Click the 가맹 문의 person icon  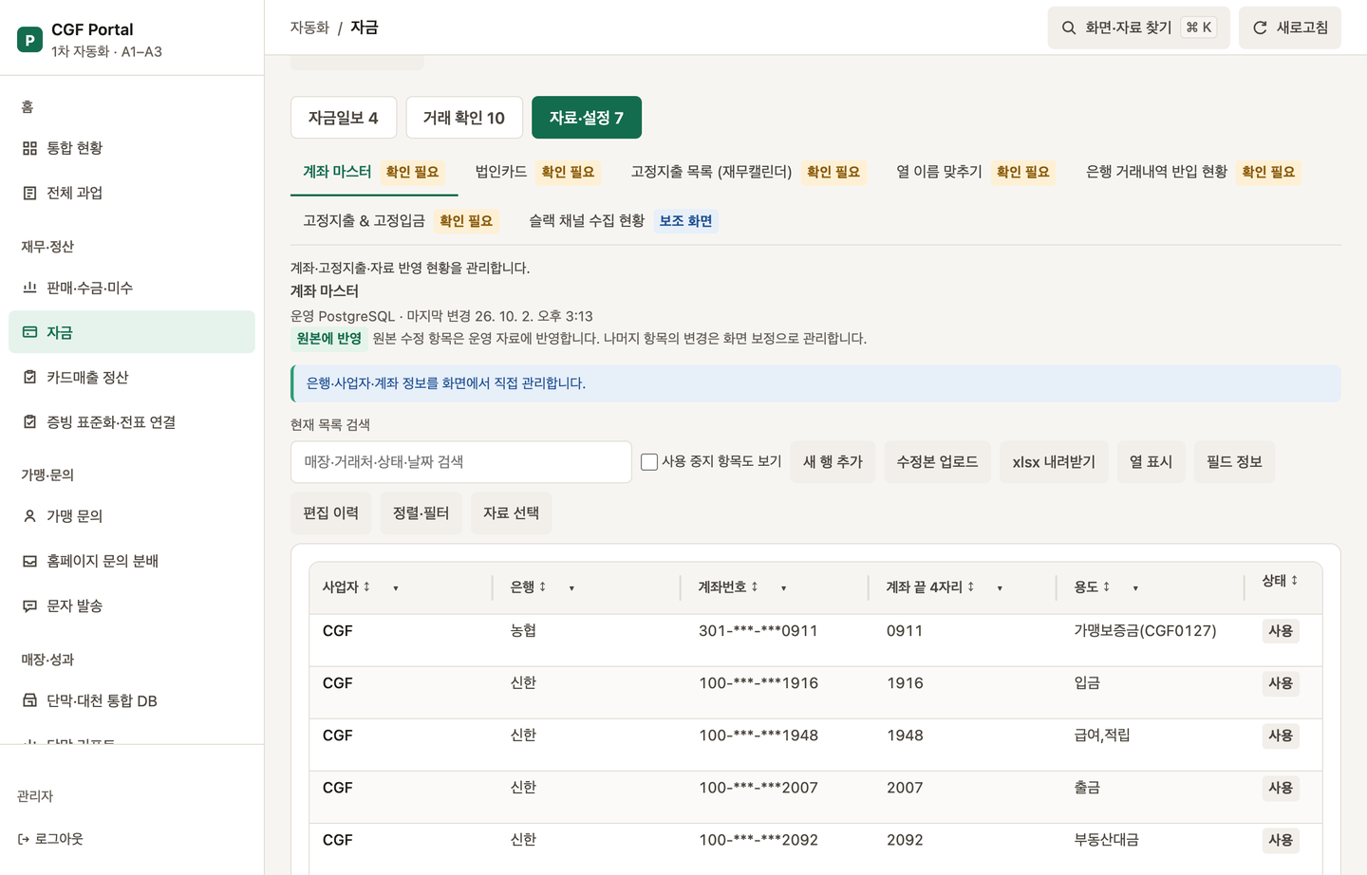pyautogui.click(x=29, y=516)
